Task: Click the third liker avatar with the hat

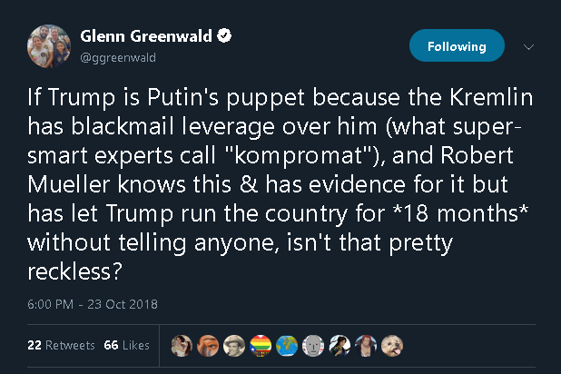Action: (234, 345)
